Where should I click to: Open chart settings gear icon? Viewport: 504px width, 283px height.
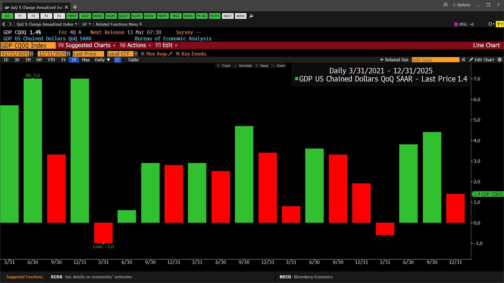point(500,60)
